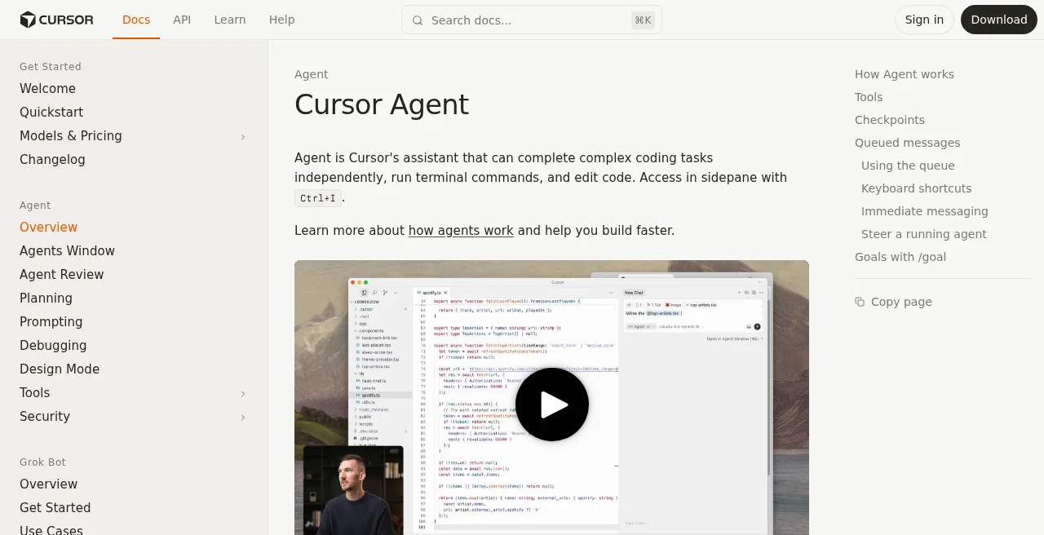Expand the Tools sidebar section
Viewport: 1044px width, 535px height.
(242, 394)
